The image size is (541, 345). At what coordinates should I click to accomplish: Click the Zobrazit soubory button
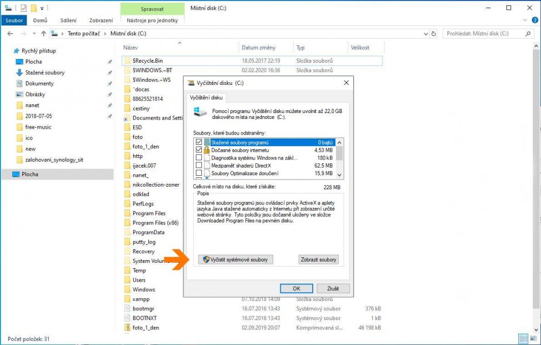point(318,260)
